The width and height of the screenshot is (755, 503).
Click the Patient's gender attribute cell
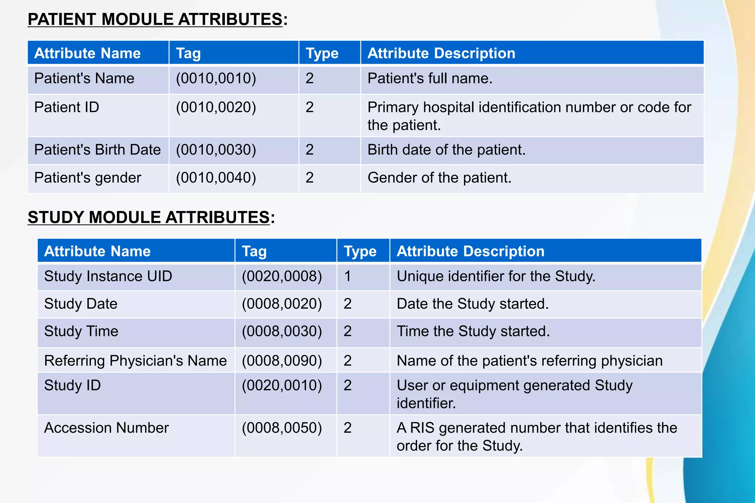click(88, 178)
